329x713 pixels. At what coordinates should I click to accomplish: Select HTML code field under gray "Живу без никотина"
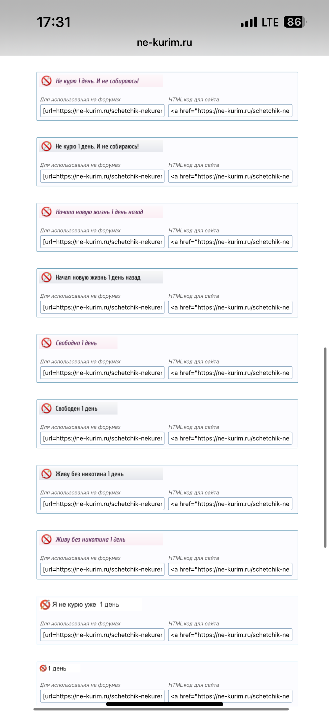230,504
